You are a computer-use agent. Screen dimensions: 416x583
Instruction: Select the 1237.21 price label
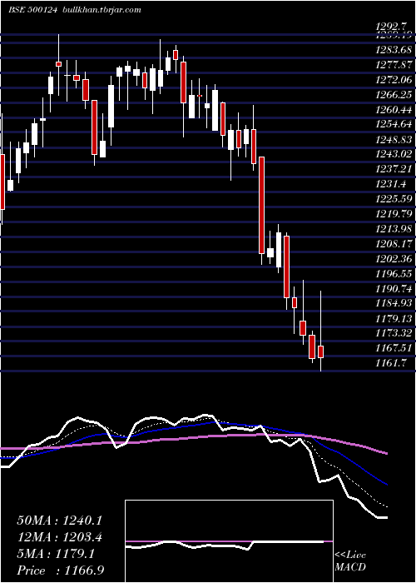(x=394, y=169)
